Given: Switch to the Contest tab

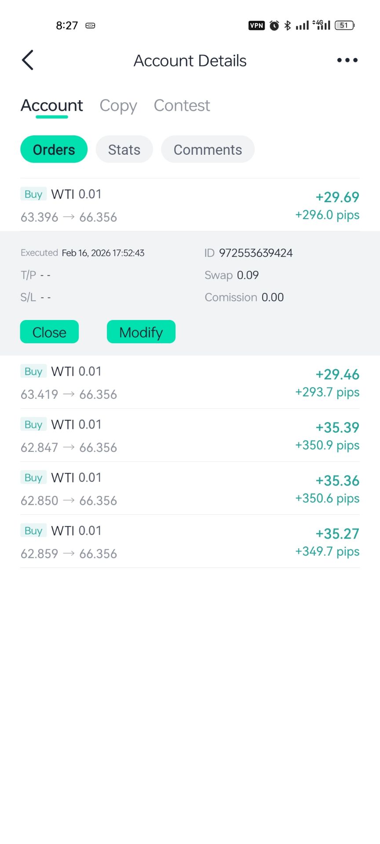Looking at the screenshot, I should coord(182,105).
